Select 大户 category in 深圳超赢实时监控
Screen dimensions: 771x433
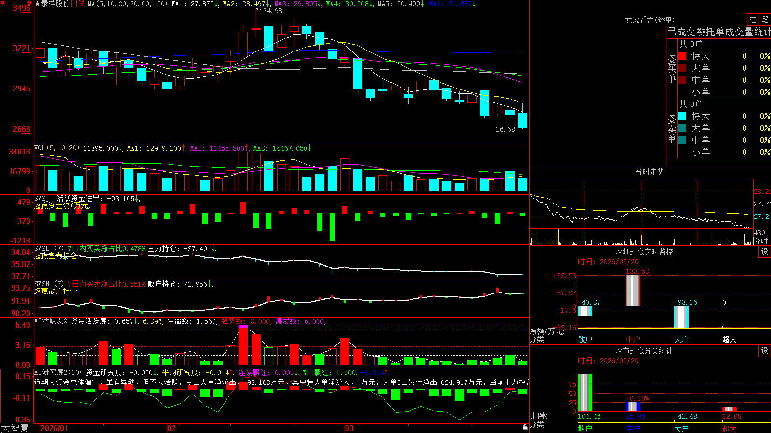click(x=681, y=339)
